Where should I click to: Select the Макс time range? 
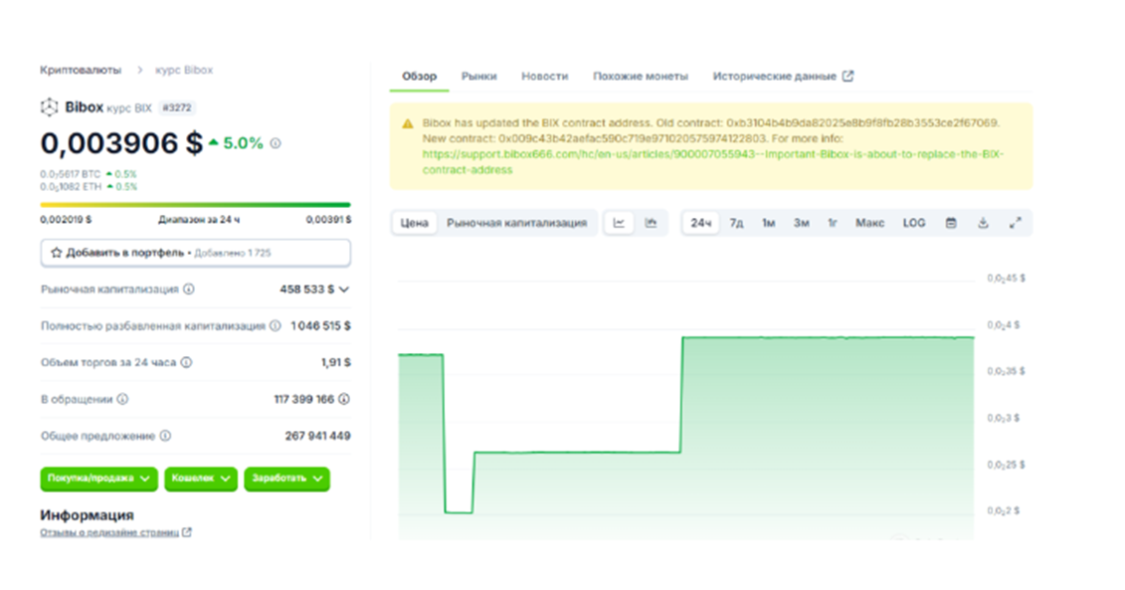(x=869, y=223)
